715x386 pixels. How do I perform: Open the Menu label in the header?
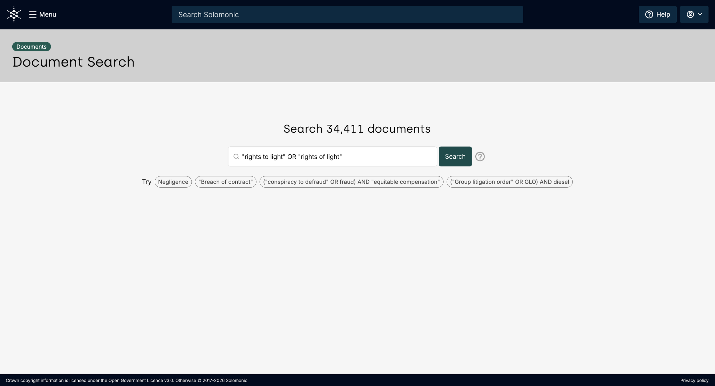47,14
